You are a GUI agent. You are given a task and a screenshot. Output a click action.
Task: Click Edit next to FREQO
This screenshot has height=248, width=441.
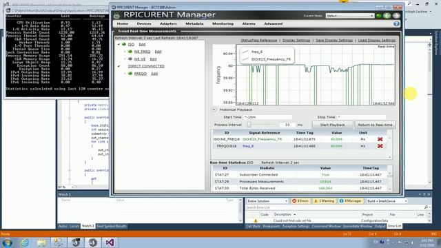(x=154, y=74)
